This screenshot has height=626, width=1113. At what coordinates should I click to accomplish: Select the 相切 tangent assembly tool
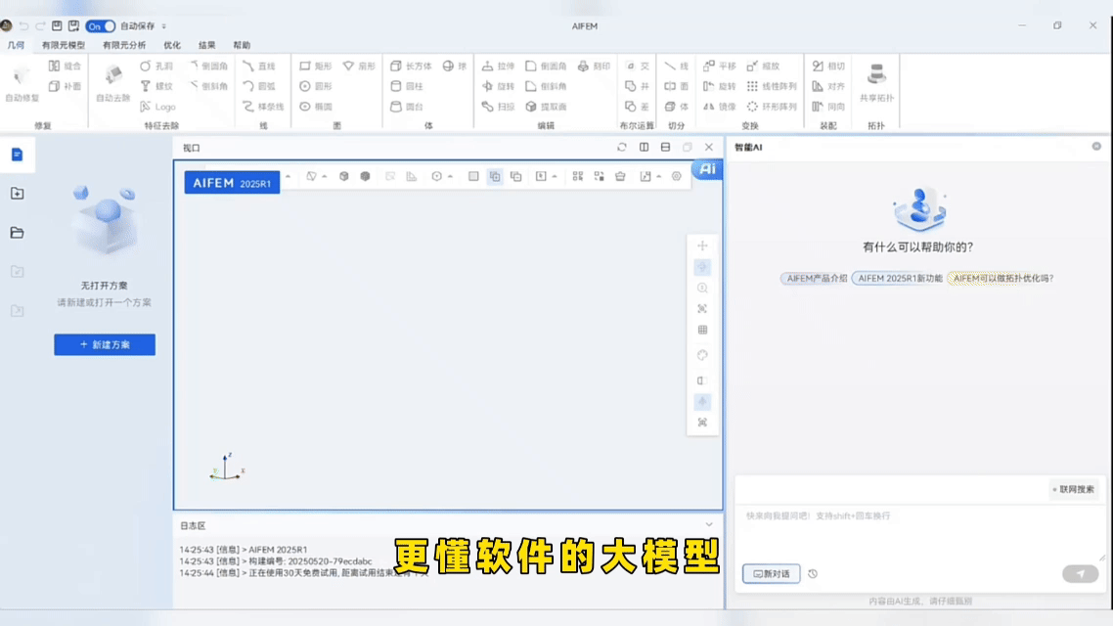pos(828,66)
